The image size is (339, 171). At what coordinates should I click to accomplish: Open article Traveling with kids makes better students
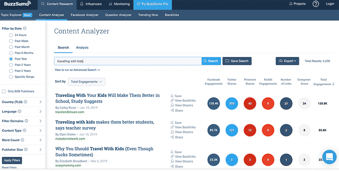pyautogui.click(x=105, y=125)
